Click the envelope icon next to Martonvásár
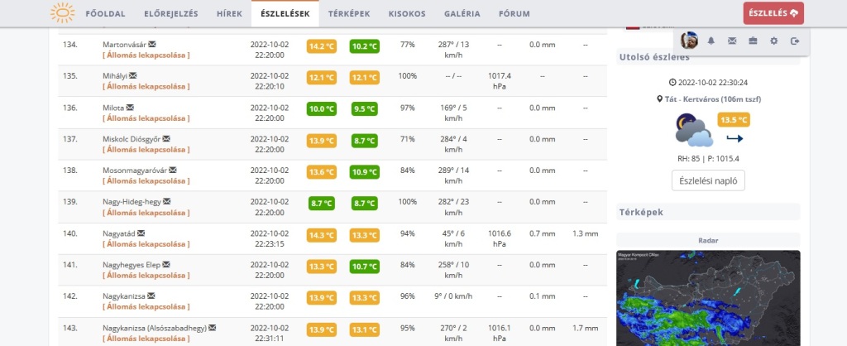This screenshot has height=346, width=847. [152, 44]
